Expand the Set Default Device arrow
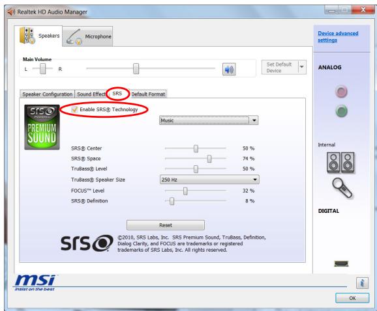The width and height of the screenshot is (377, 311). (x=302, y=67)
